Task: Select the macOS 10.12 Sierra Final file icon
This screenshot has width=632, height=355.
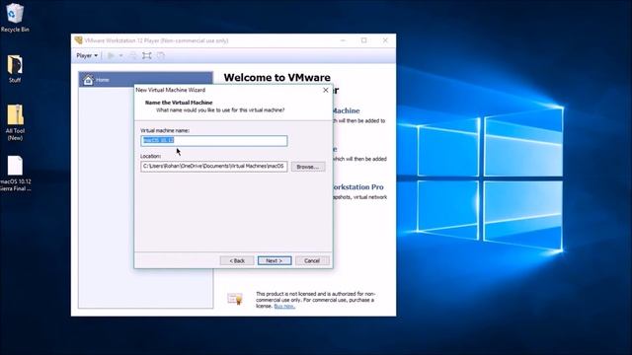Action: 15,174
